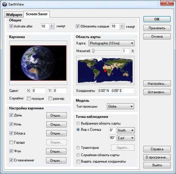Select the Screen Saver tab
Screen dimensions: 176x174
(37, 14)
